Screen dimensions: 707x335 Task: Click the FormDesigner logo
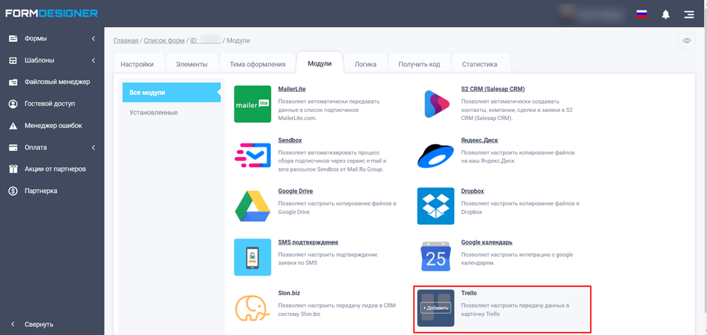tap(52, 13)
